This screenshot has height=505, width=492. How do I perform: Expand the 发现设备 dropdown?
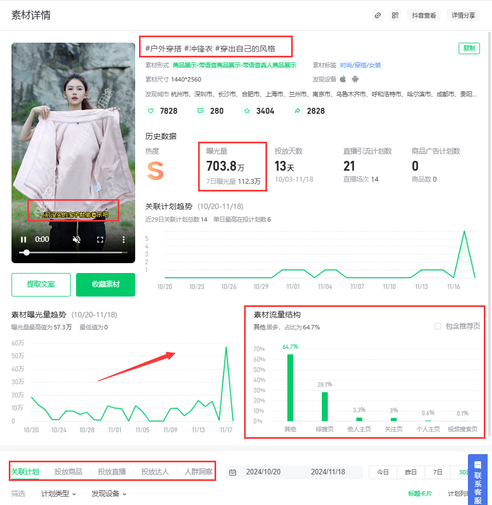point(109,494)
